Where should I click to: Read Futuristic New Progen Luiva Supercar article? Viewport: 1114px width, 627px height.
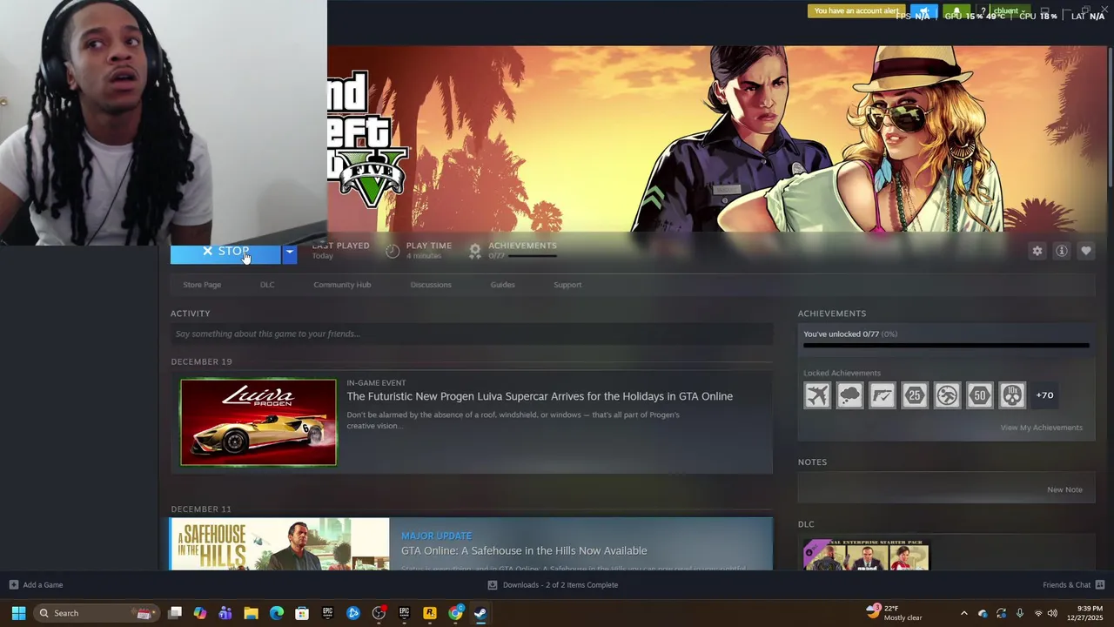pyautogui.click(x=540, y=396)
